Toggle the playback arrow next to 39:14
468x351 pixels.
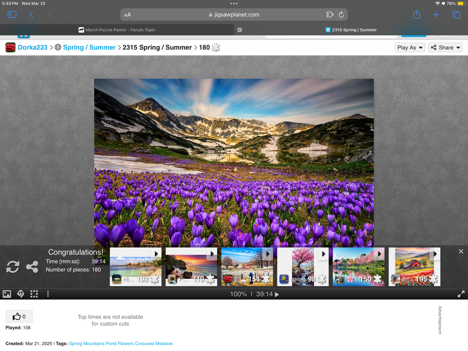277,294
